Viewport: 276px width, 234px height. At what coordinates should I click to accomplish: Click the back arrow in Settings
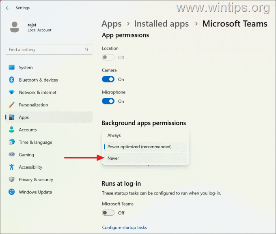[8, 8]
